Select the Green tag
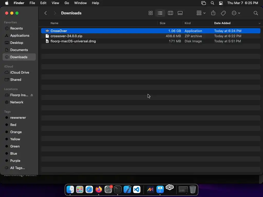 pyautogui.click(x=19, y=146)
